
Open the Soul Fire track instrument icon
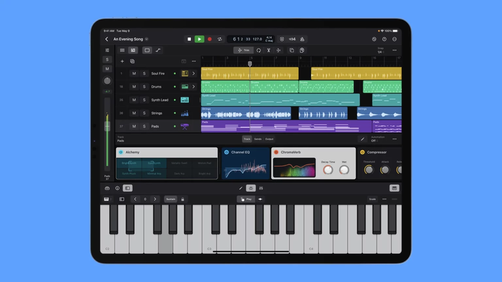[x=184, y=73]
